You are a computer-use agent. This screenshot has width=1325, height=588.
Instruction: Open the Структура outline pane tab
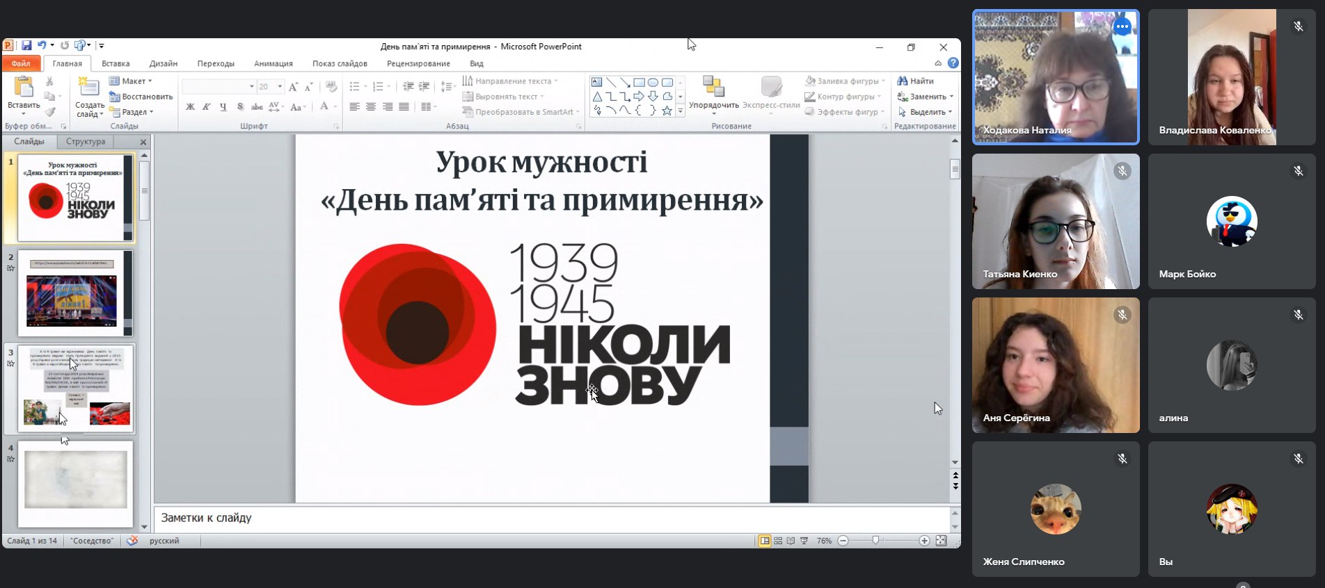click(86, 142)
